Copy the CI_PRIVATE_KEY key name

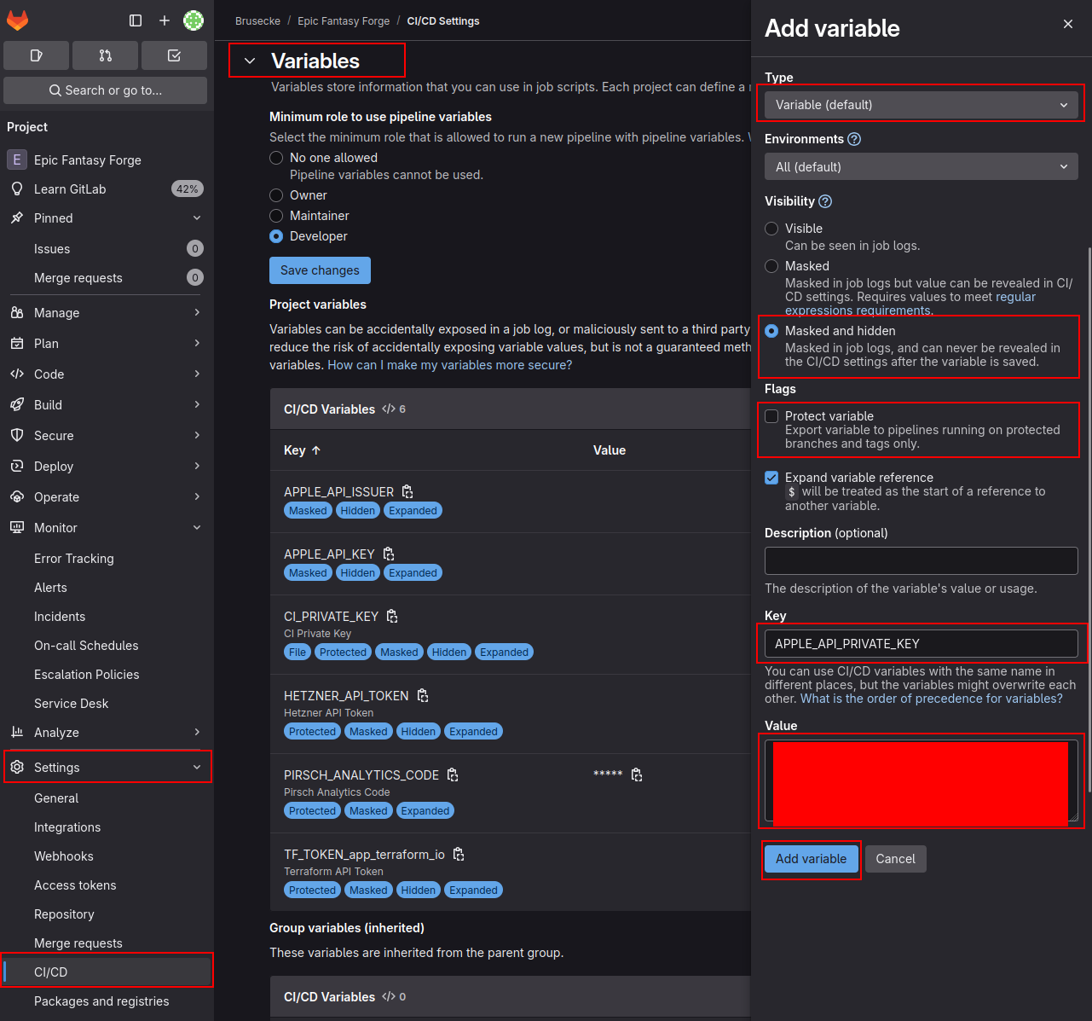point(392,617)
